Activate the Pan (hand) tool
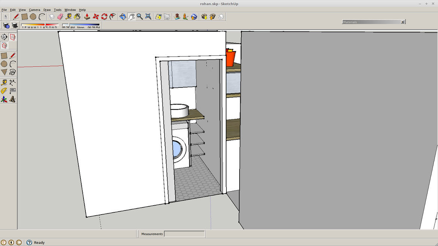Viewport: 438px width, 246px height. click(x=132, y=16)
